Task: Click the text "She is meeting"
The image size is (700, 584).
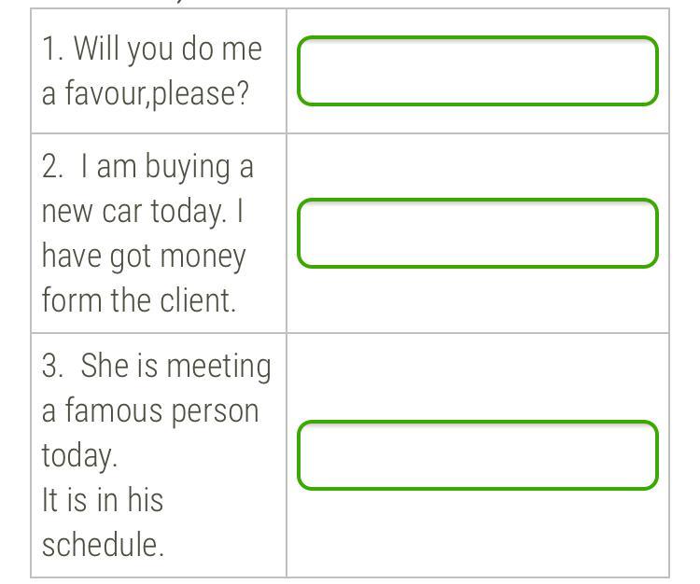Action: tap(175, 367)
